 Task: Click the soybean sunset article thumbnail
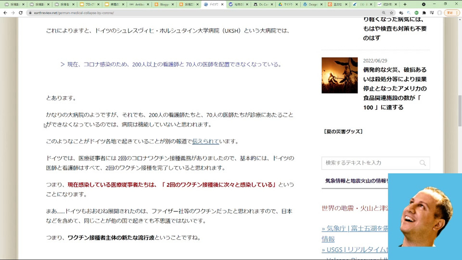click(x=339, y=75)
